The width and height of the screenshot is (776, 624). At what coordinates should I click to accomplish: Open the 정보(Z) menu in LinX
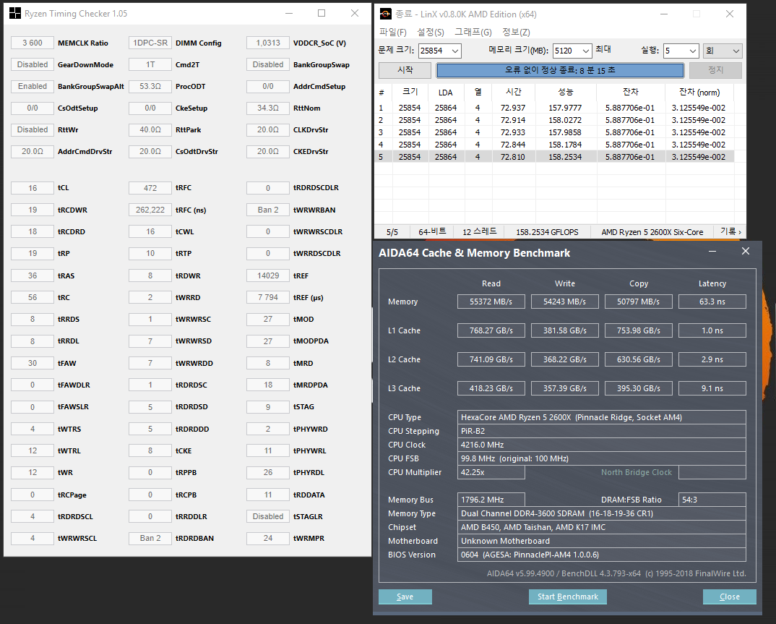coord(516,33)
